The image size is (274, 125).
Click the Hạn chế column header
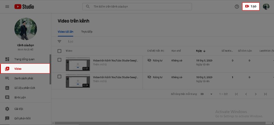(176, 51)
